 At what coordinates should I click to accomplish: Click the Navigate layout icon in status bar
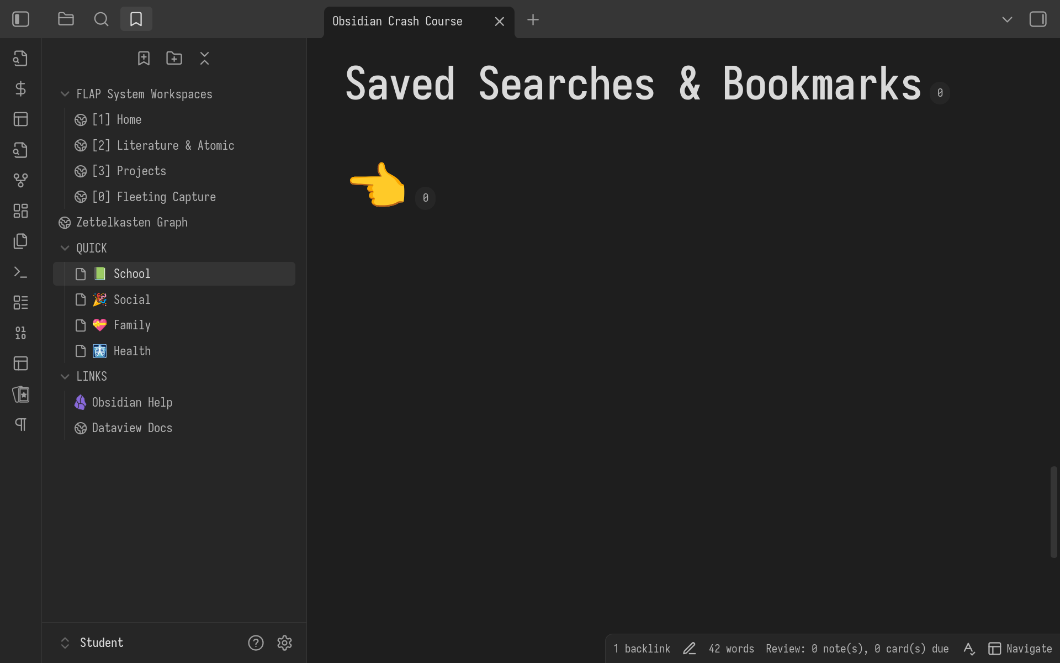995,649
